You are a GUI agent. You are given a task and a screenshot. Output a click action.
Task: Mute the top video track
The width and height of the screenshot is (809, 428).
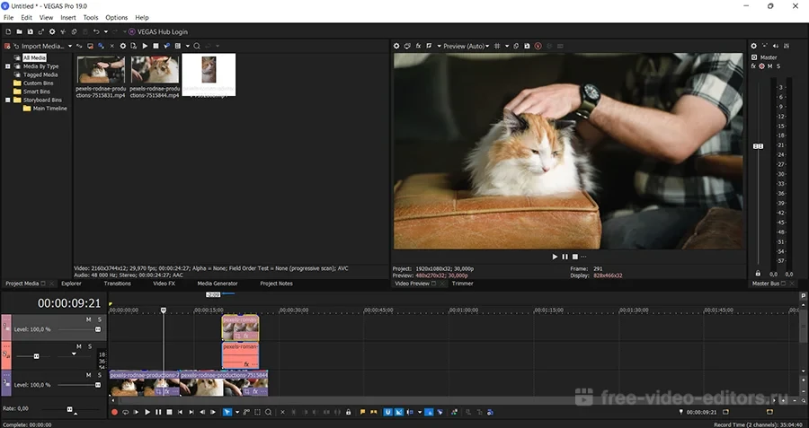88,319
